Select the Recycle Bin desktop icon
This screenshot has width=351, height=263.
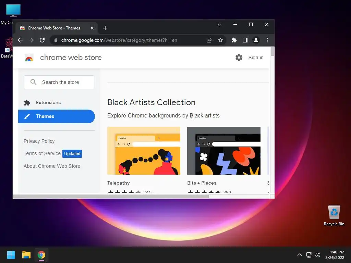[334, 215]
